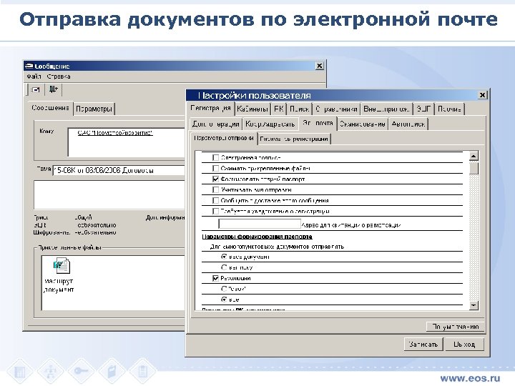This screenshot has height=386, width=515.
Task: Click the settings list scrollbar thumb
Action: [x=474, y=168]
